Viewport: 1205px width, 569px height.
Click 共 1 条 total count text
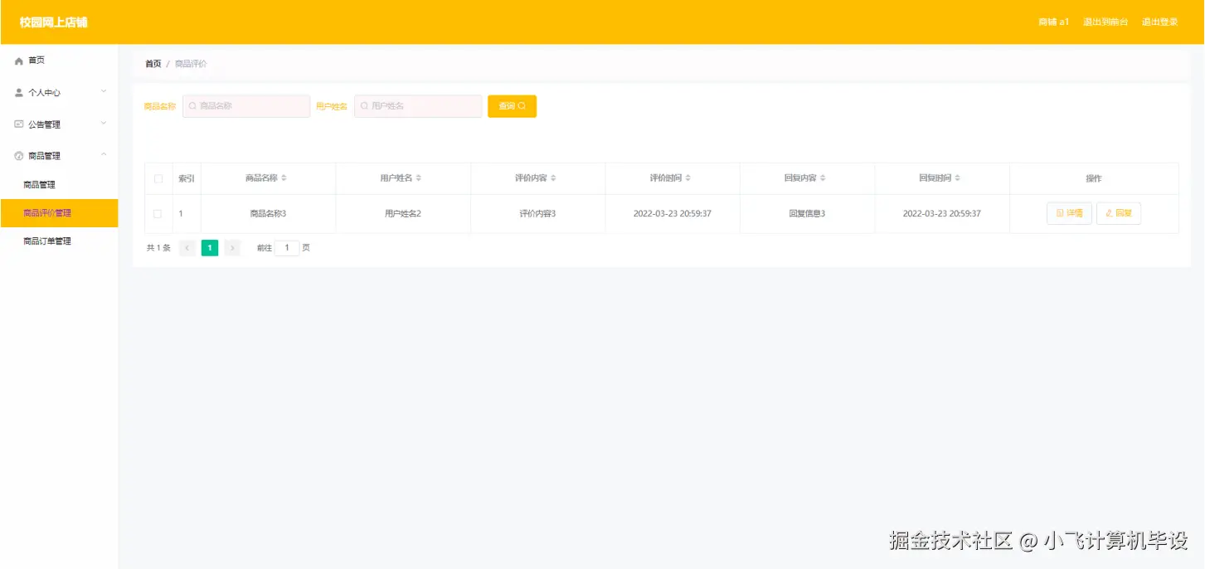click(x=158, y=248)
